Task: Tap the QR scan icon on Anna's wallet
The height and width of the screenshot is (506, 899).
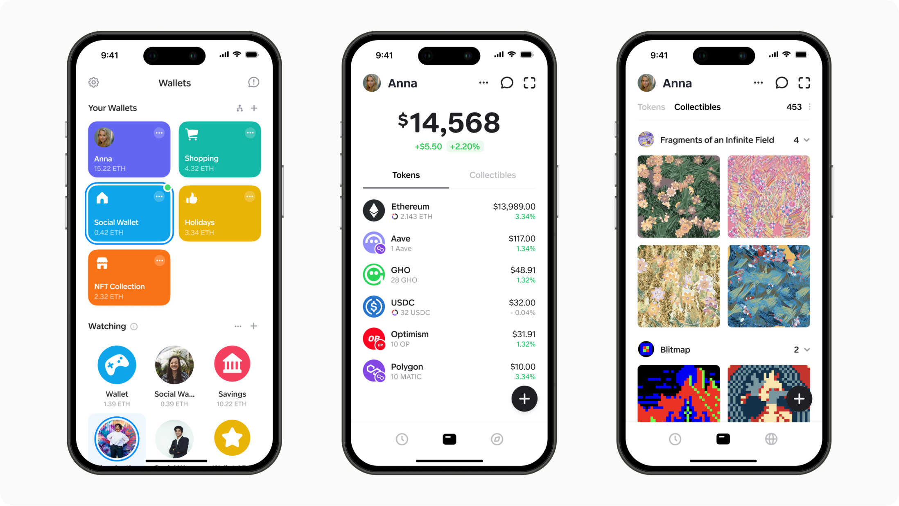Action: point(529,82)
